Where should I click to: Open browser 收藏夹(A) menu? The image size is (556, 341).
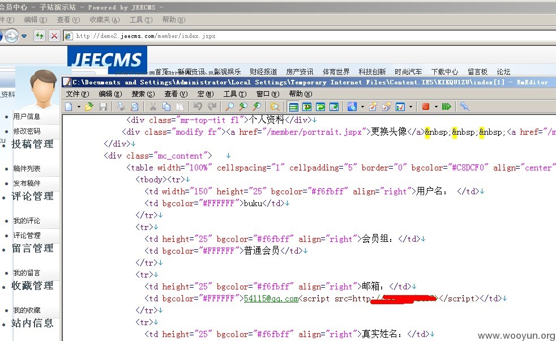click(x=105, y=20)
